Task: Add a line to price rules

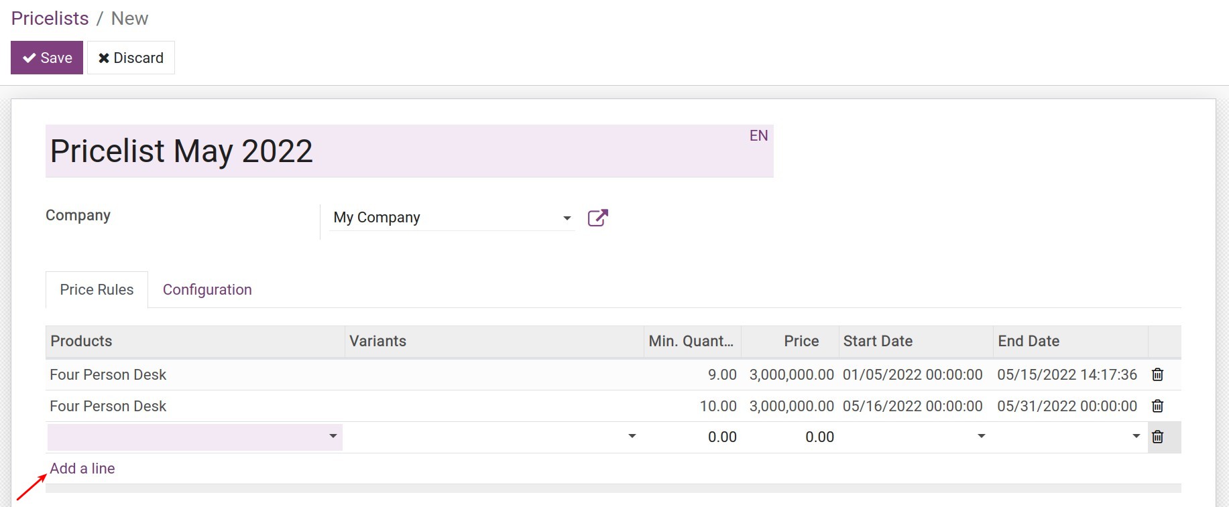Action: [x=82, y=468]
